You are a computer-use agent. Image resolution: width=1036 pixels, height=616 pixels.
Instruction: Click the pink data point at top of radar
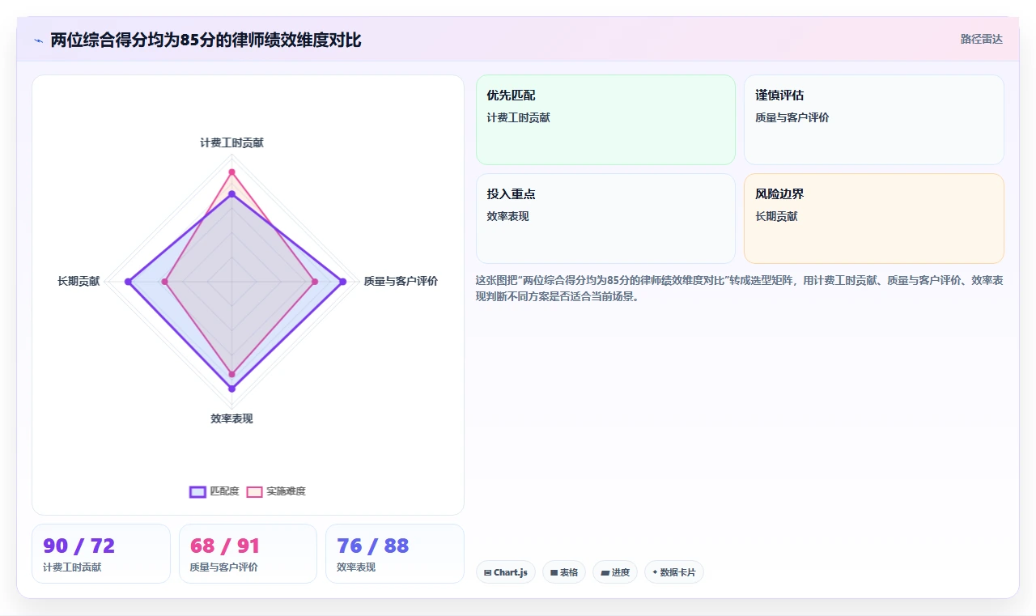(x=231, y=172)
